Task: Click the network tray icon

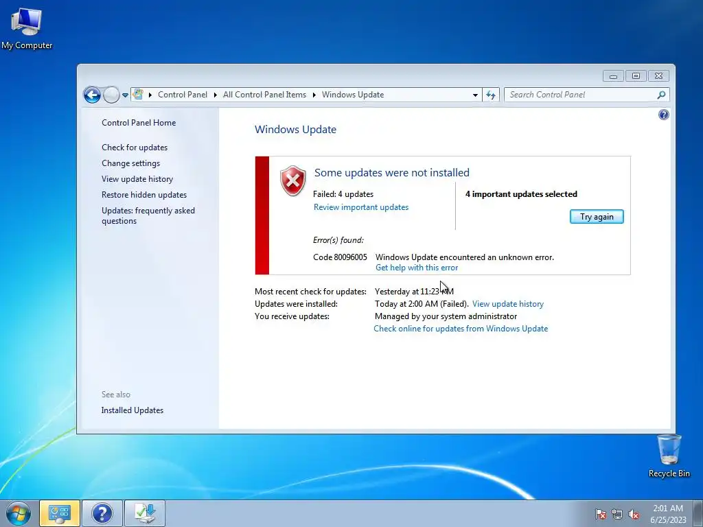Action: pos(617,515)
